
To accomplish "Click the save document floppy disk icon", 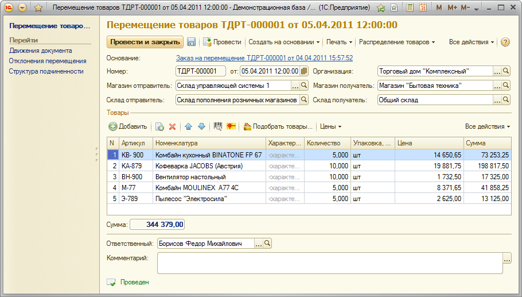I will [192, 42].
